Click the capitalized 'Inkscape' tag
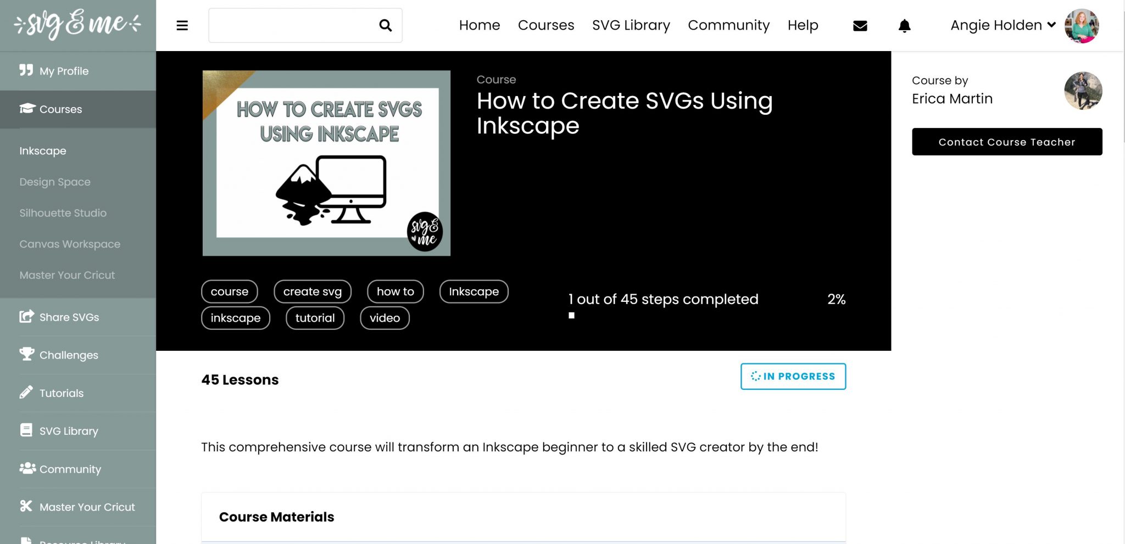Screen dimensions: 1125x544 [x=474, y=291]
